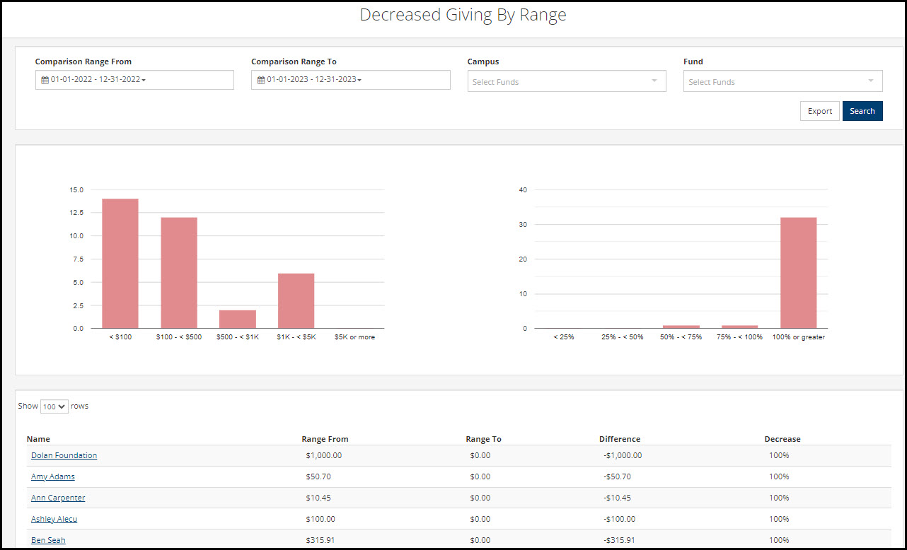Viewport: 907px width, 550px height.
Task: Sort by the Range To column header
Action: [483, 439]
